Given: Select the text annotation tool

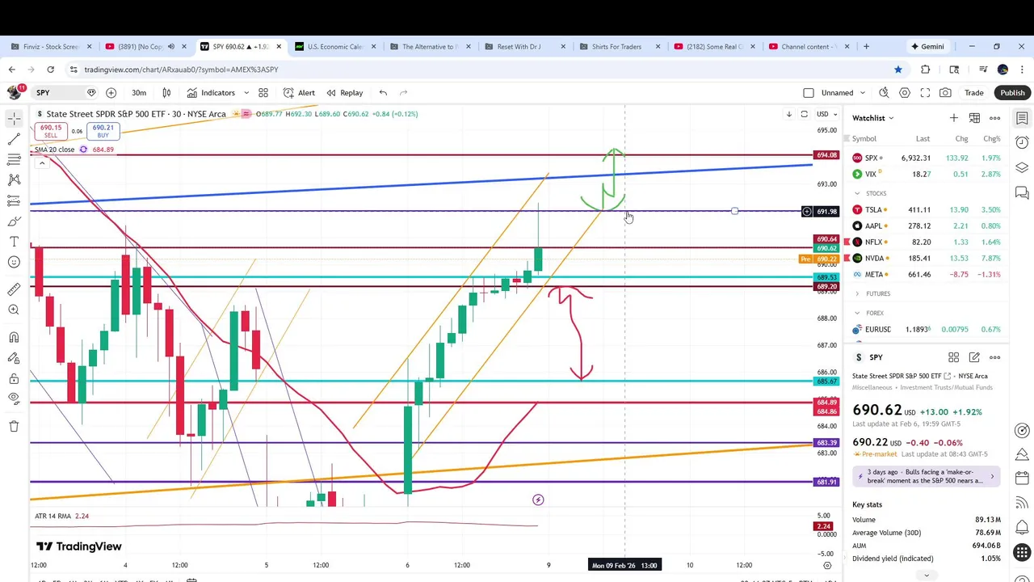Looking at the screenshot, I should point(14,242).
